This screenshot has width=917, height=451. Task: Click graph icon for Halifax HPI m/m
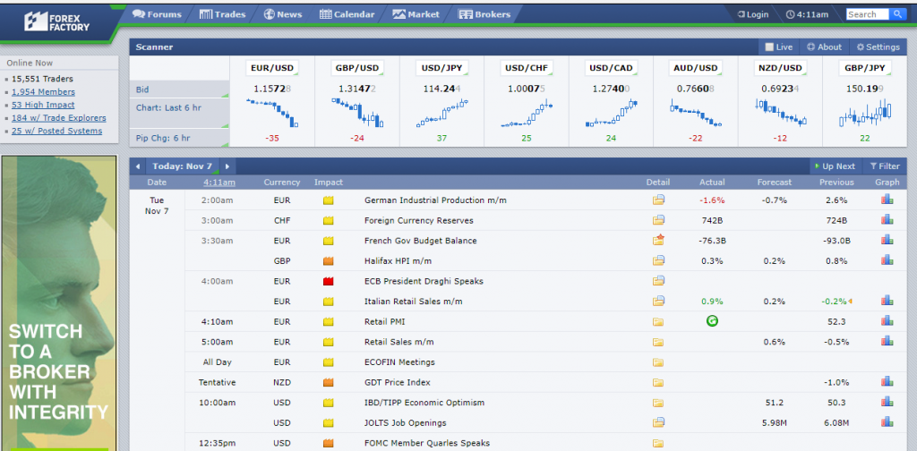(887, 260)
